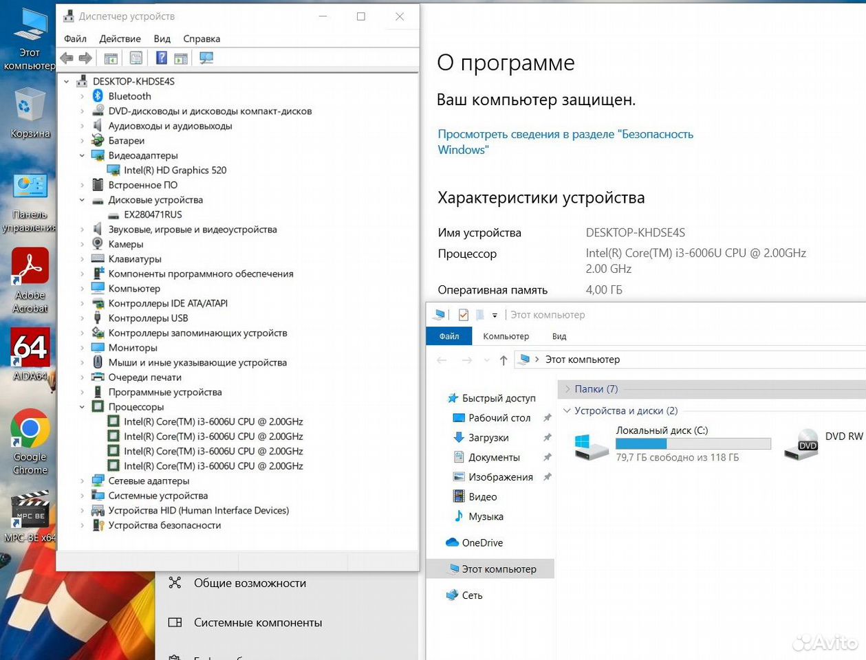Viewport: 866px width, 660px height.
Task: Click the Мониторы display icon
Action: (x=98, y=348)
